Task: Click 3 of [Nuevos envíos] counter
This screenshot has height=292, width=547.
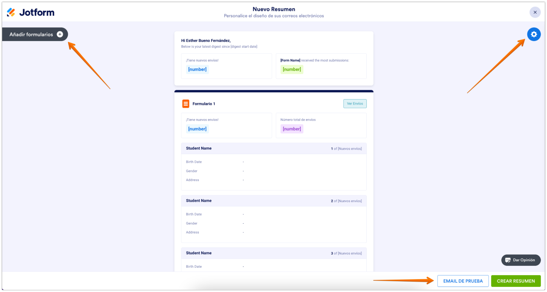Action: [346, 253]
